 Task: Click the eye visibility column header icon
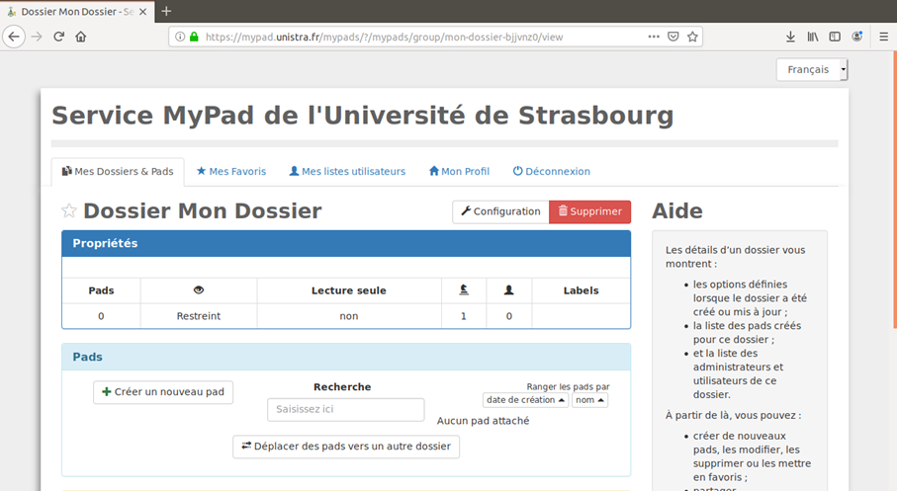click(x=199, y=289)
